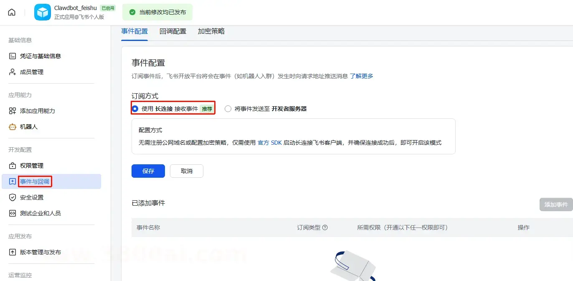Viewport: 573px width, 281px height.
Task: Open the 官方 SDK link
Action: (270, 143)
